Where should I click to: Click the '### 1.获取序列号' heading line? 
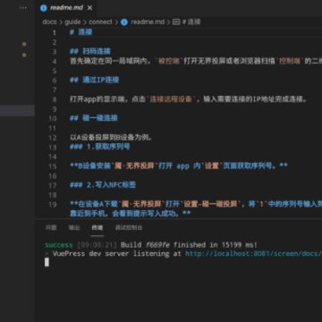(100, 147)
